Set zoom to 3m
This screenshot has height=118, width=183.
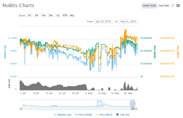pos(51,15)
